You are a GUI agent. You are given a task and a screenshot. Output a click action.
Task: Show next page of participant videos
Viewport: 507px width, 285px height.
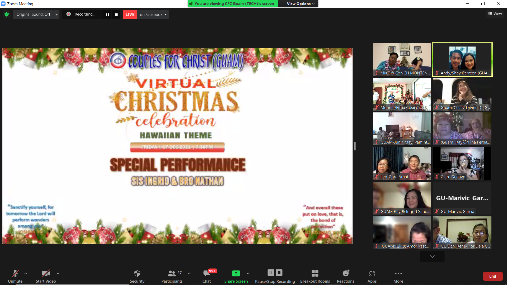pyautogui.click(x=432, y=256)
